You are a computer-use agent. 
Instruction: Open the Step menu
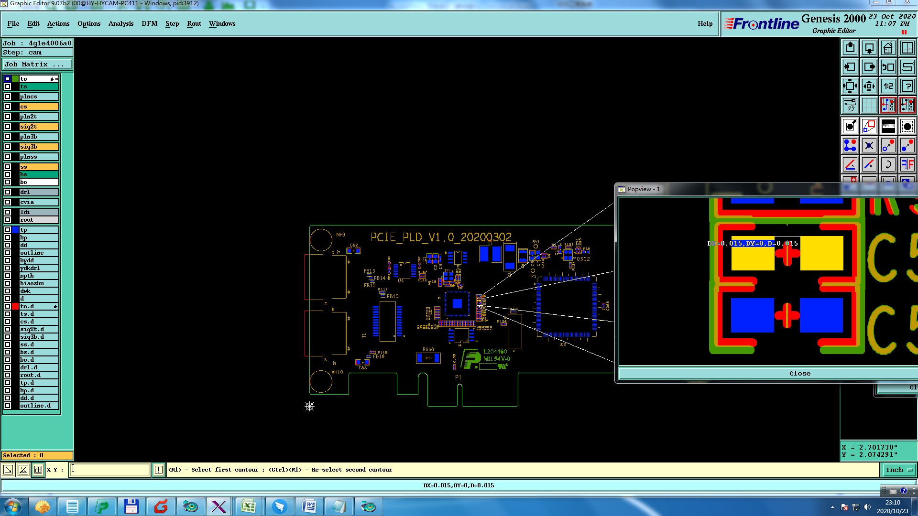coord(172,23)
